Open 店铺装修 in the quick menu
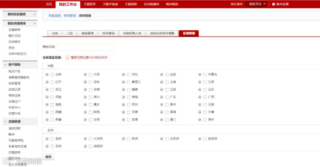The image size is (320, 167). pos(14,30)
